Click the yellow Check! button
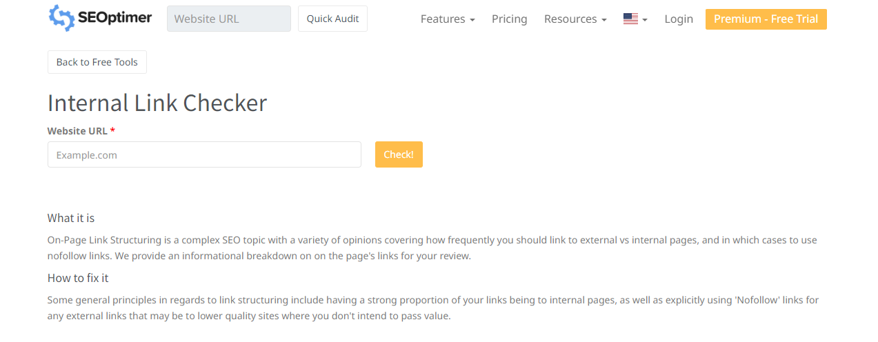Screen dimensions: 878x342 pyautogui.click(x=399, y=154)
